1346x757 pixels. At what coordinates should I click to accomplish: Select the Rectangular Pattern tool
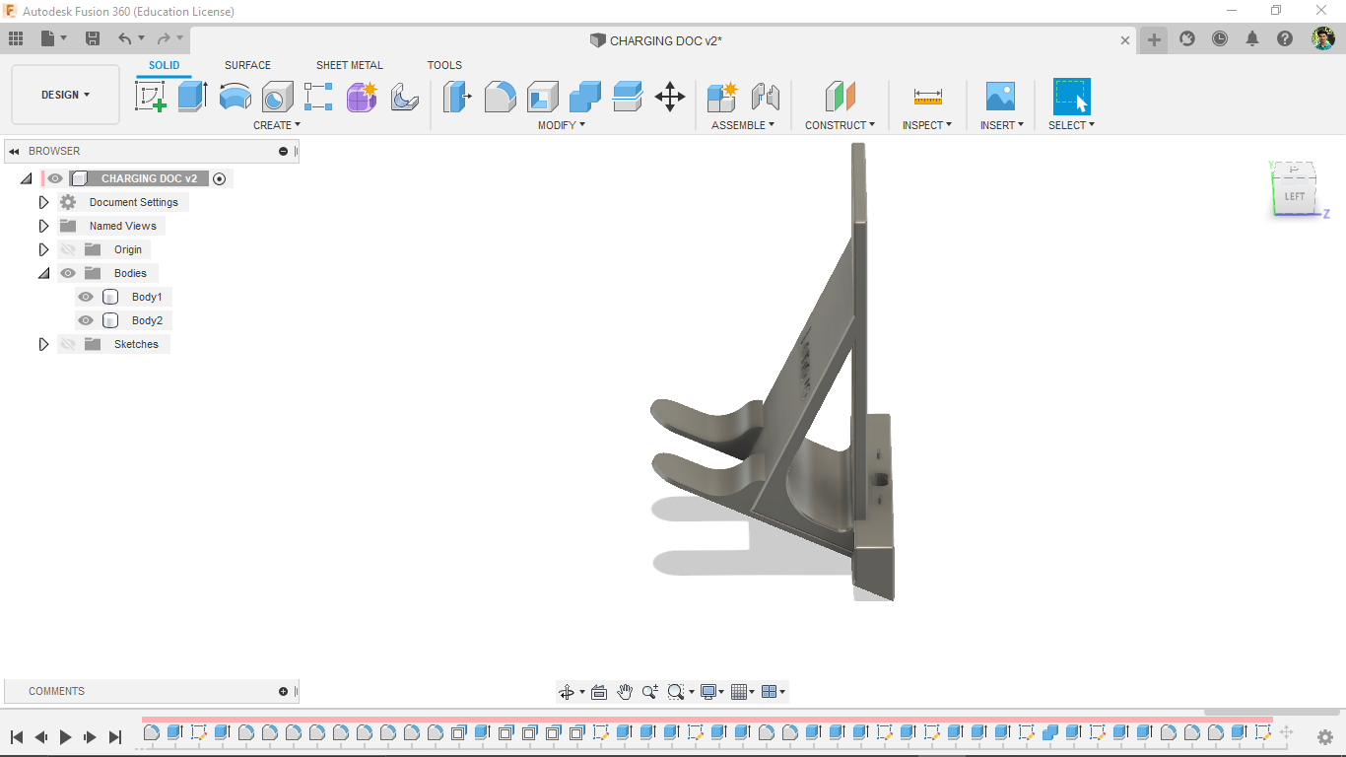coord(318,97)
